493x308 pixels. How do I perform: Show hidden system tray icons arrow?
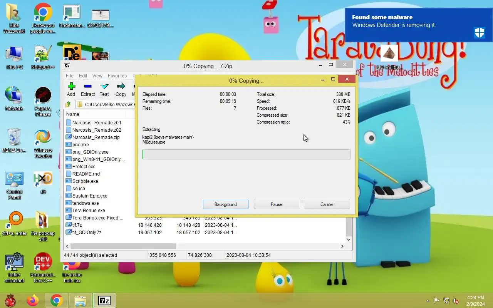(x=428, y=301)
